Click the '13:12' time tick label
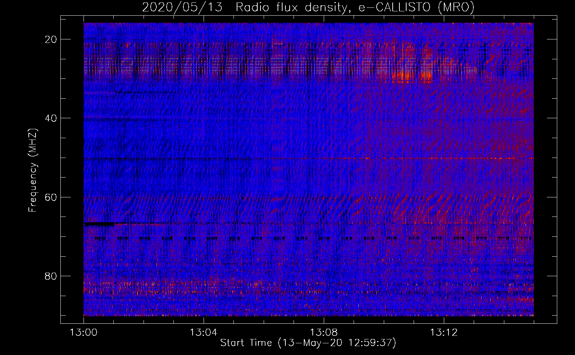The width and height of the screenshot is (575, 355). (444, 333)
